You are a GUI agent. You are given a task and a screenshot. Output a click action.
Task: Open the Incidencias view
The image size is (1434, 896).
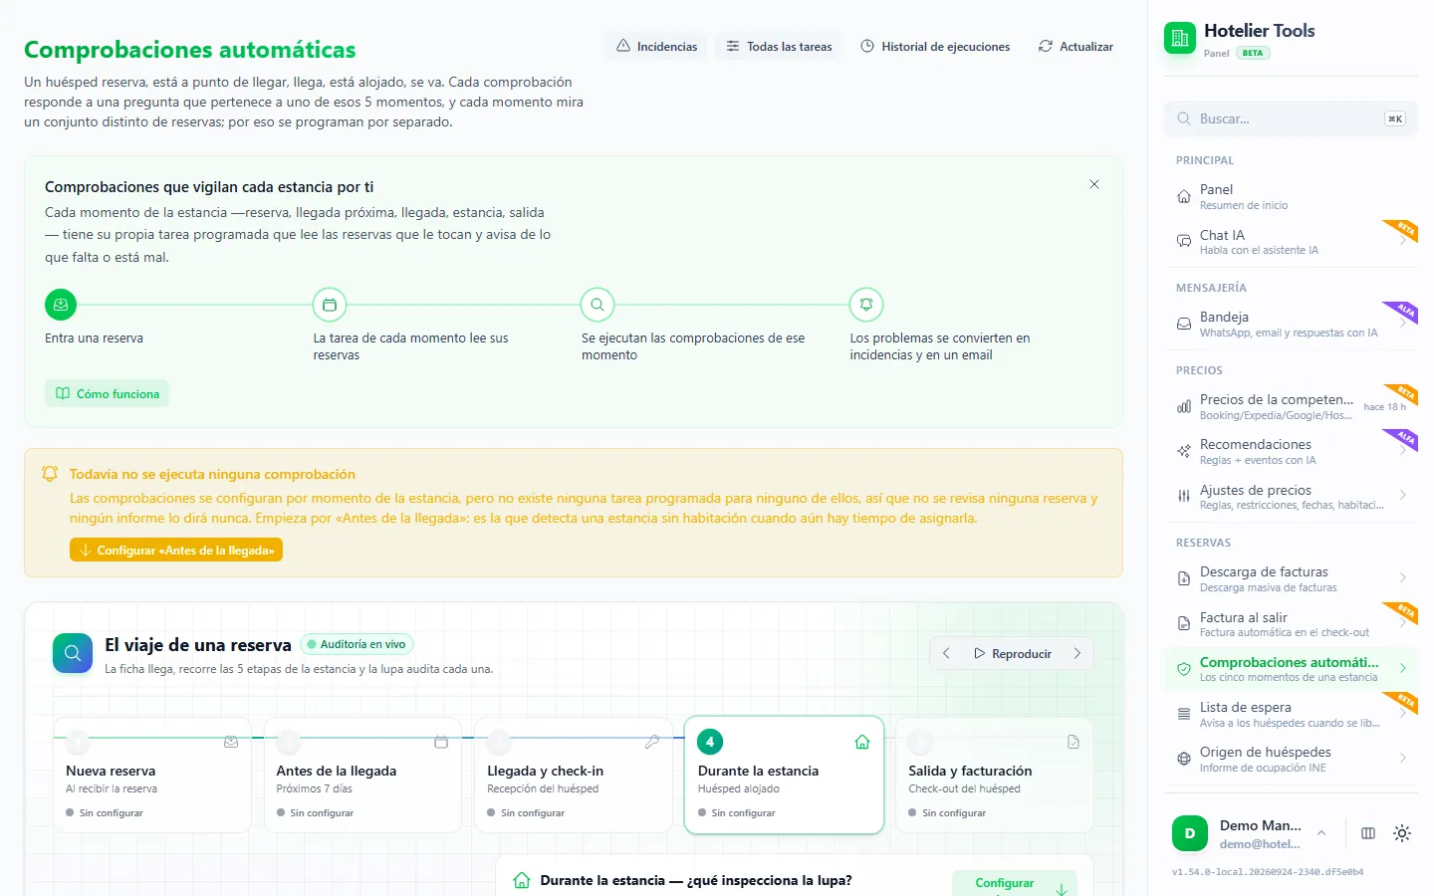pyautogui.click(x=656, y=46)
